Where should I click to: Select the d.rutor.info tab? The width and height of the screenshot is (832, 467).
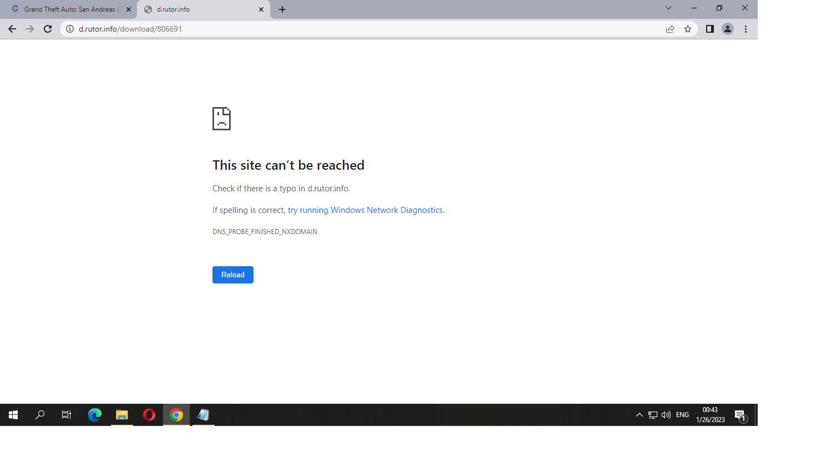click(x=200, y=9)
